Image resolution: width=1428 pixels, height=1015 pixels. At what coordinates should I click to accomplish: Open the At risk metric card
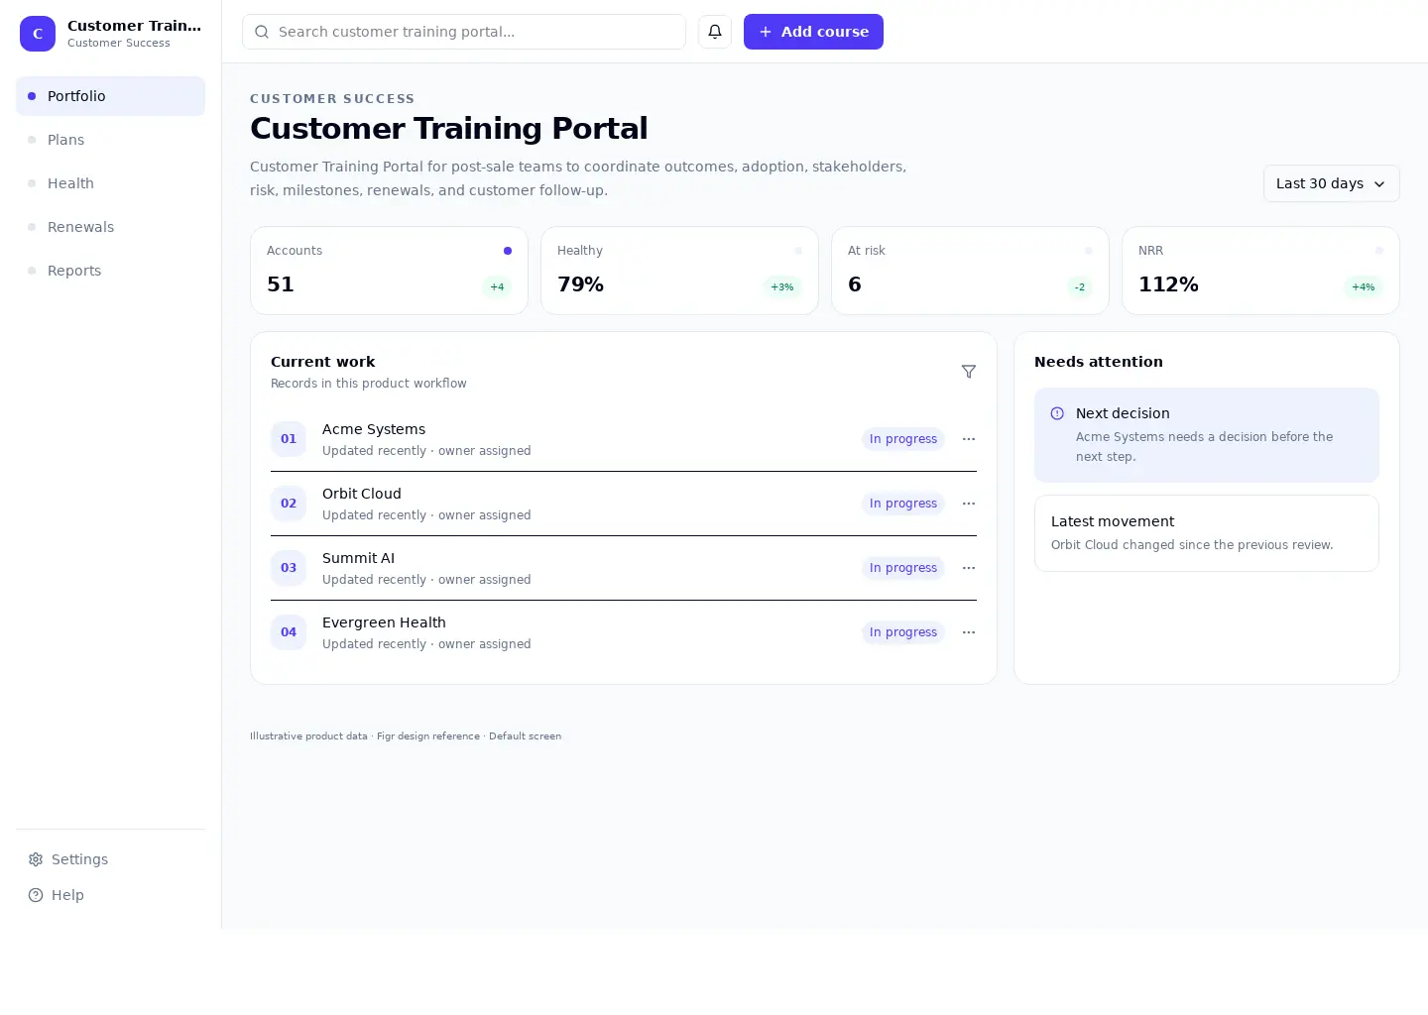tap(970, 271)
